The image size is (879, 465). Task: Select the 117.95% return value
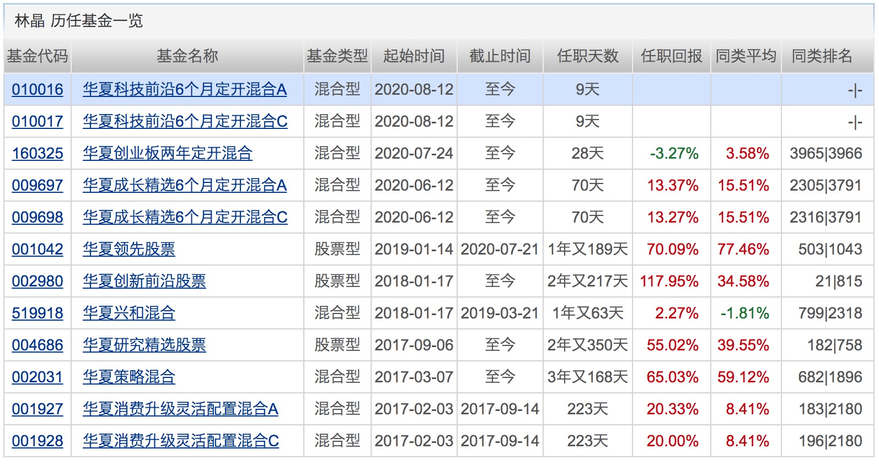point(669,281)
